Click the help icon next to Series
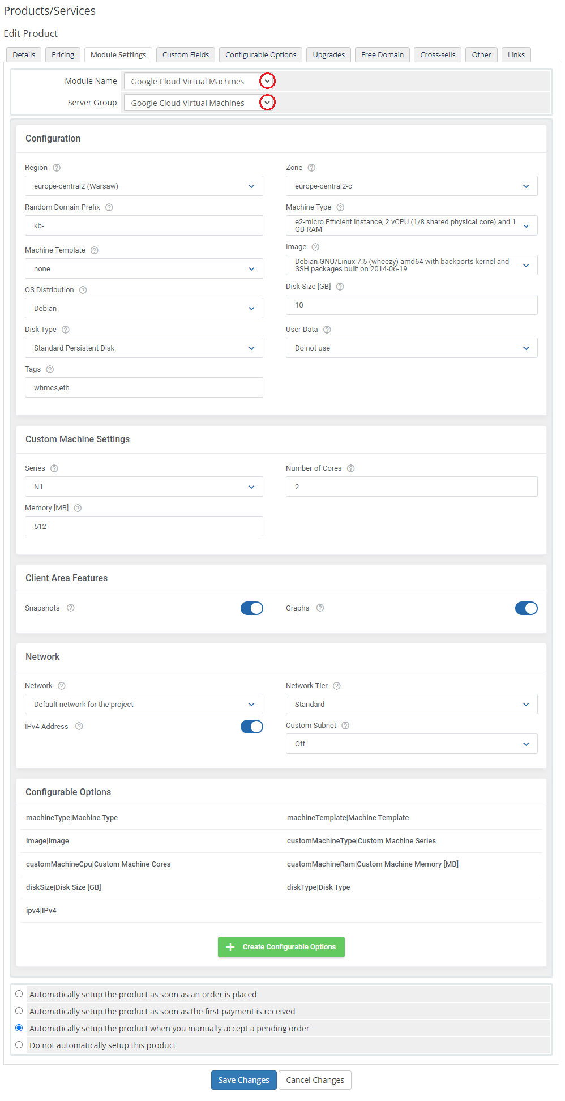Image resolution: width=565 pixels, height=1101 pixels. coord(54,468)
